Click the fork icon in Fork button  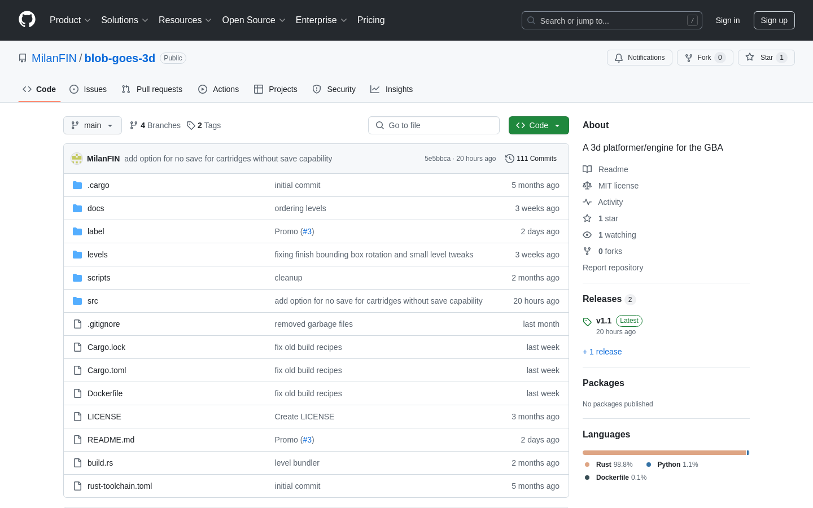click(689, 58)
